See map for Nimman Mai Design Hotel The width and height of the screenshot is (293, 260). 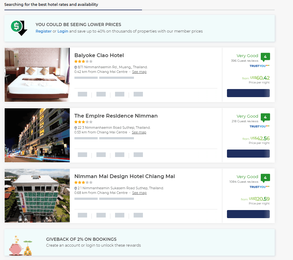tap(140, 193)
